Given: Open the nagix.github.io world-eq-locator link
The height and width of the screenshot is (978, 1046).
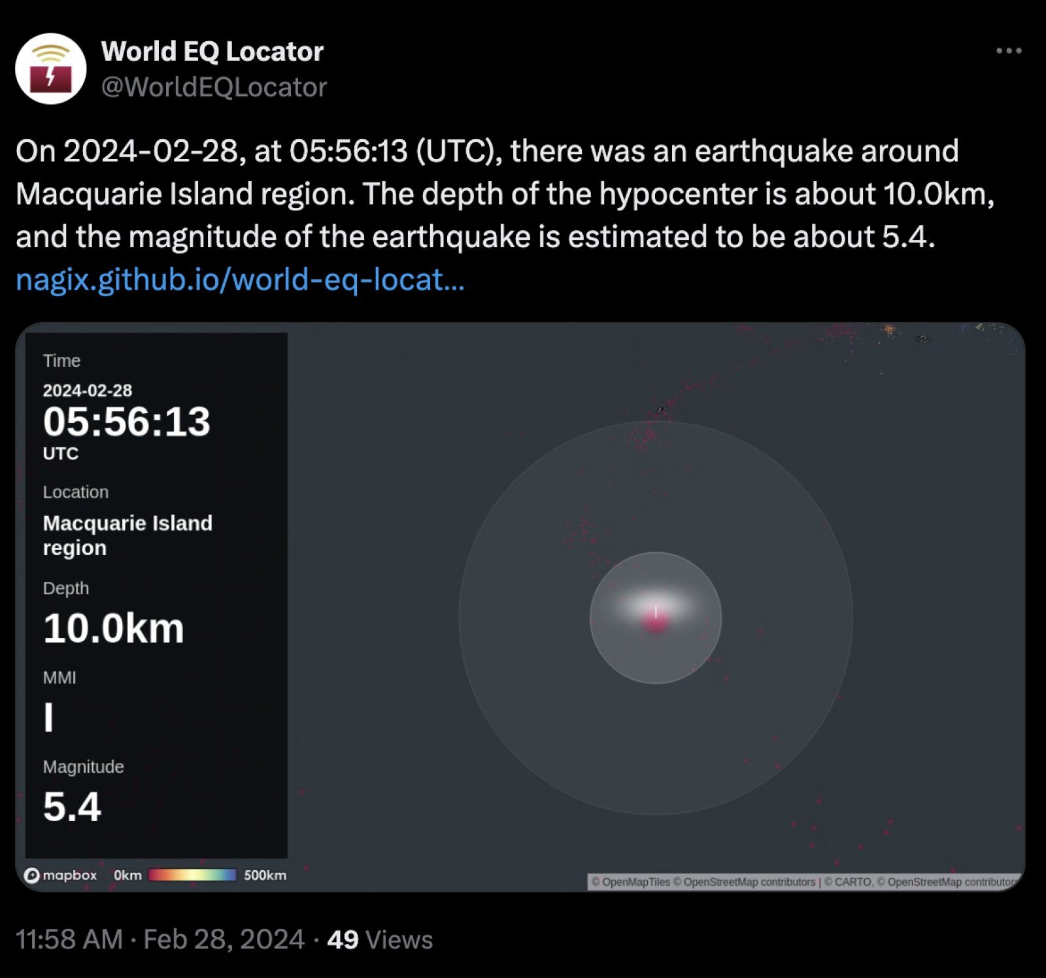Looking at the screenshot, I should (241, 280).
